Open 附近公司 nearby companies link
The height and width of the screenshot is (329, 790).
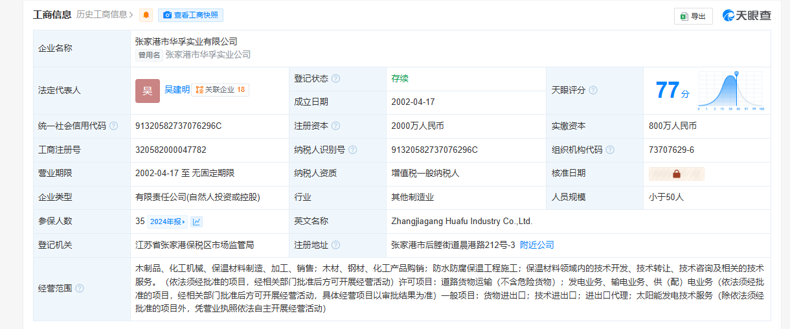click(x=537, y=245)
